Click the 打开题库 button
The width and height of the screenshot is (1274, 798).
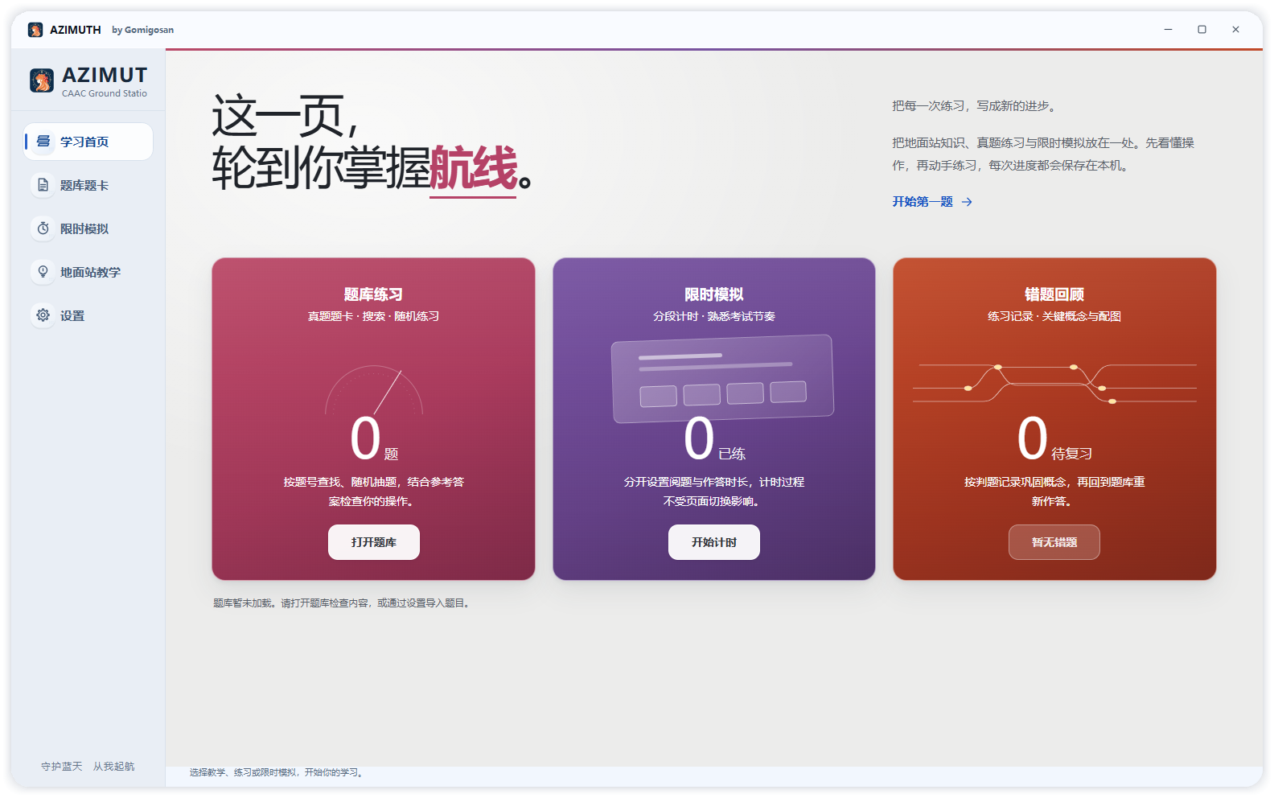(374, 542)
